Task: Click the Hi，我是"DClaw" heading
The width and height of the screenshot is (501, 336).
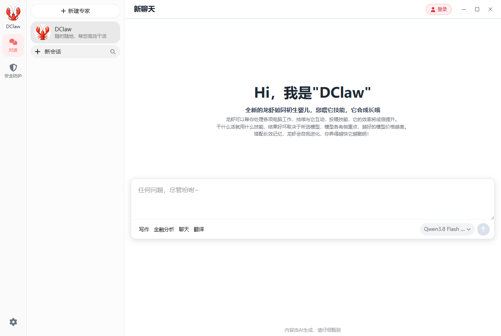Action: [x=313, y=93]
